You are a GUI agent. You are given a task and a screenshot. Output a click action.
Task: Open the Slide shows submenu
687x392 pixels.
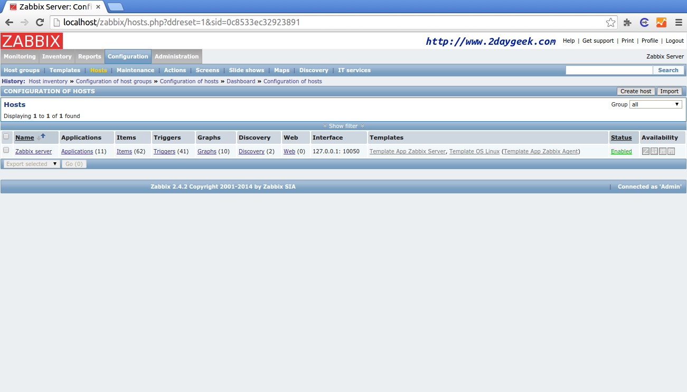click(247, 70)
